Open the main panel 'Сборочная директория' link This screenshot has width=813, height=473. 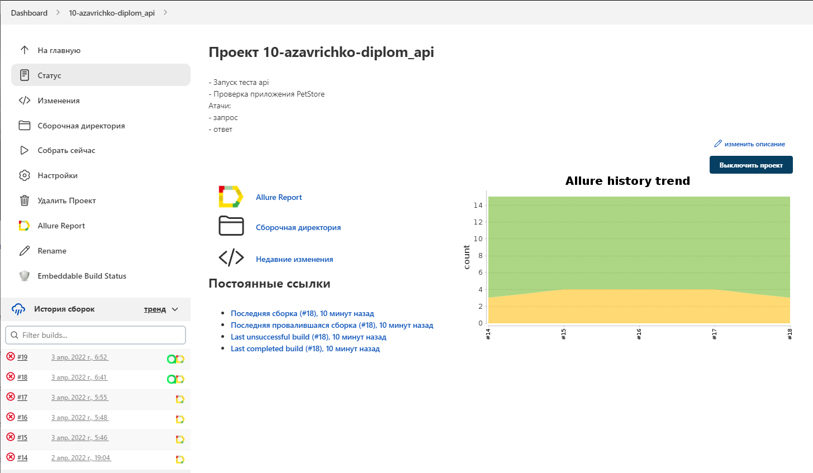pos(298,227)
